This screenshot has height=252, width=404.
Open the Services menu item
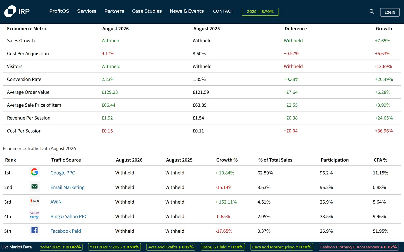point(87,11)
